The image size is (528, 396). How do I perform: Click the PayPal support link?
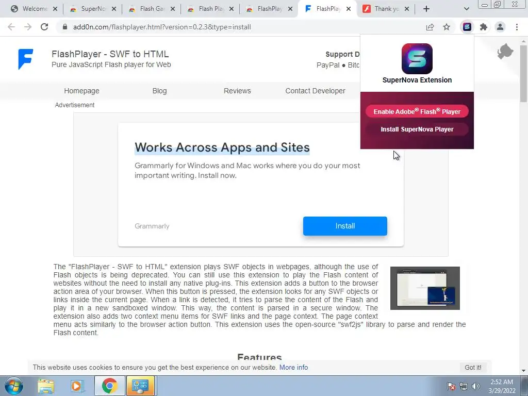pyautogui.click(x=328, y=65)
